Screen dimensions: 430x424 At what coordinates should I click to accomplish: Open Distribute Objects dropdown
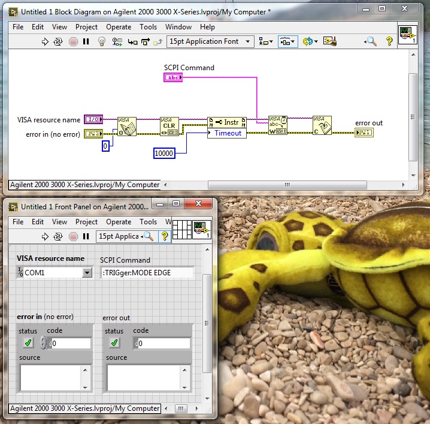(x=287, y=42)
